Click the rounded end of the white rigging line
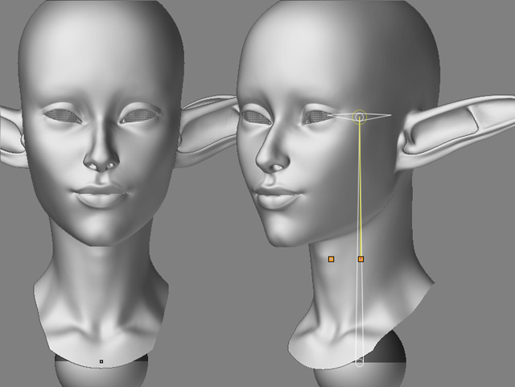The height and width of the screenshot is (387, 515). pos(360,363)
